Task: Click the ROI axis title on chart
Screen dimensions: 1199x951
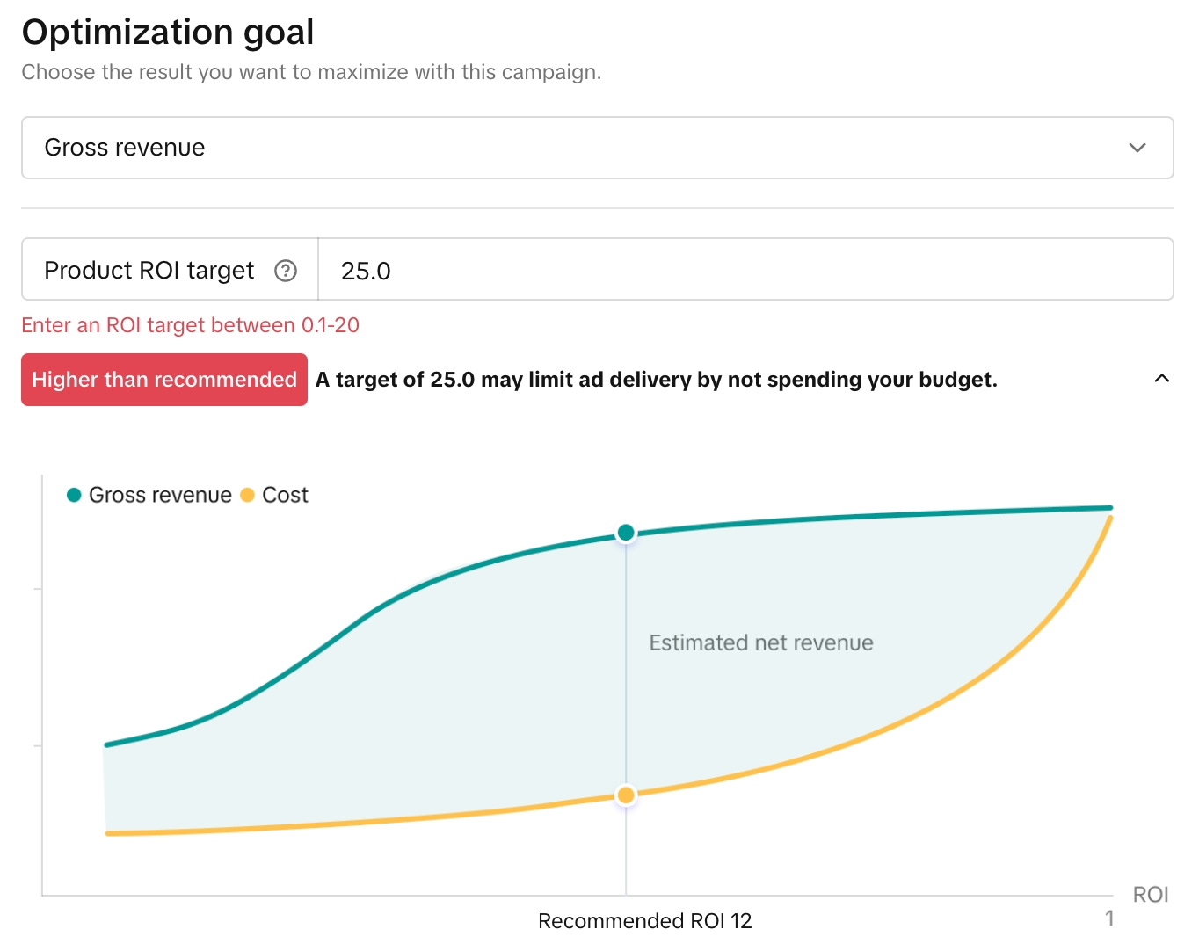Action: [x=1150, y=895]
